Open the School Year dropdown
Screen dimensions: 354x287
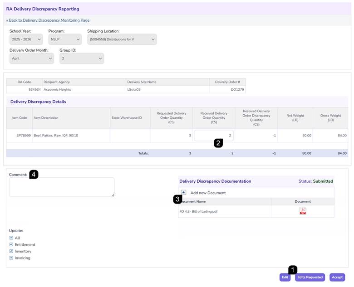(x=26, y=39)
